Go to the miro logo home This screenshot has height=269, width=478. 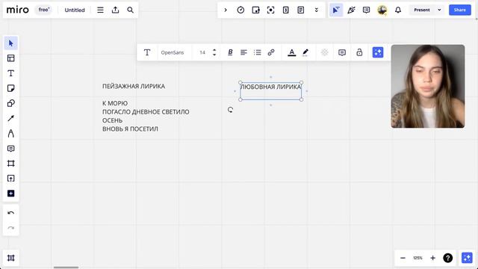(18, 10)
